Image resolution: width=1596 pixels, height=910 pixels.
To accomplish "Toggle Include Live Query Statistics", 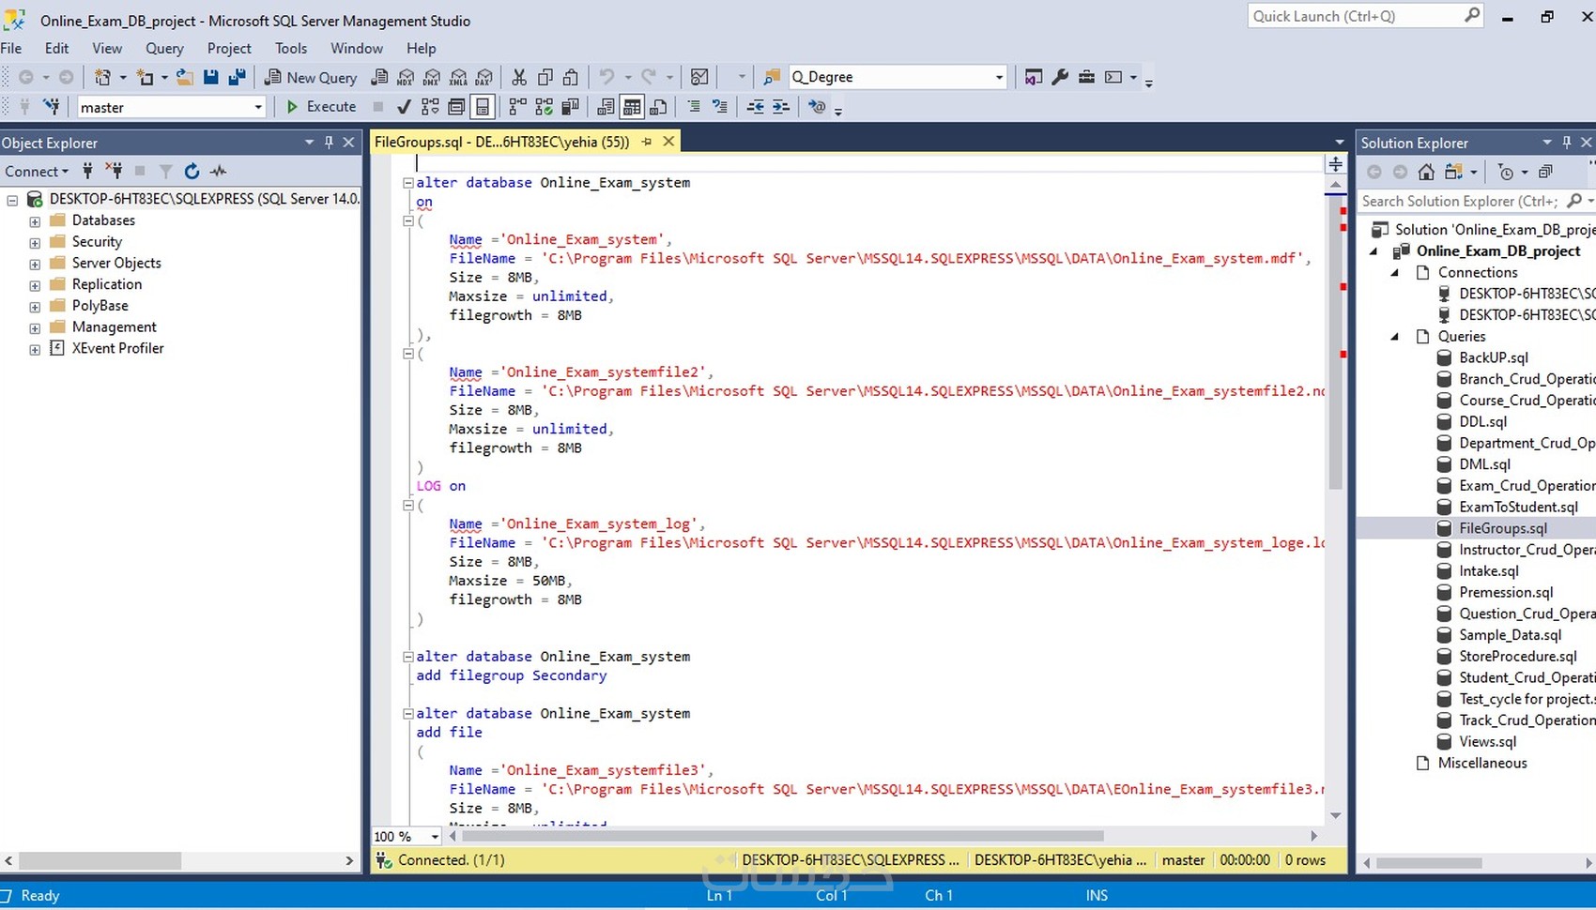I will click(544, 107).
